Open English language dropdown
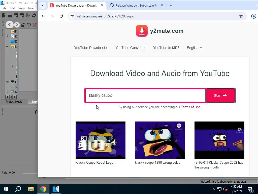 click(x=194, y=48)
